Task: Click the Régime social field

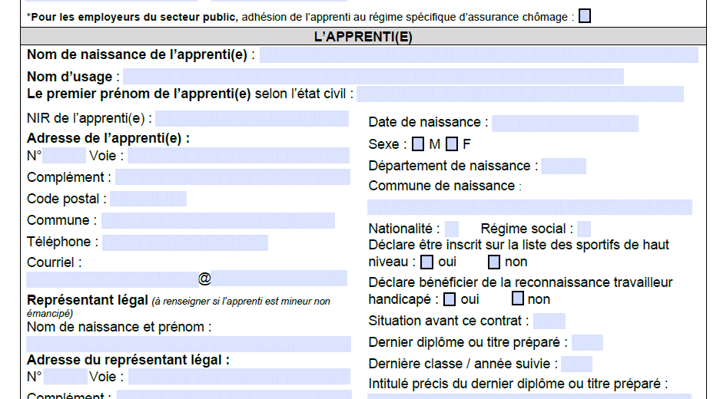Action: click(584, 229)
